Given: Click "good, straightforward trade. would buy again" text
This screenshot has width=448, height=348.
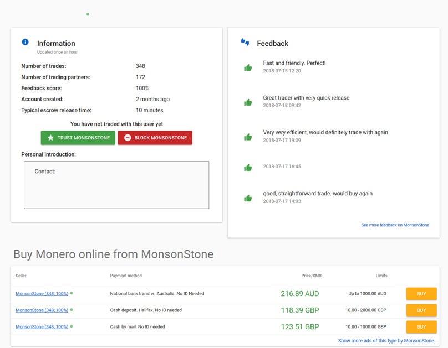Looking at the screenshot, I should (x=318, y=194).
